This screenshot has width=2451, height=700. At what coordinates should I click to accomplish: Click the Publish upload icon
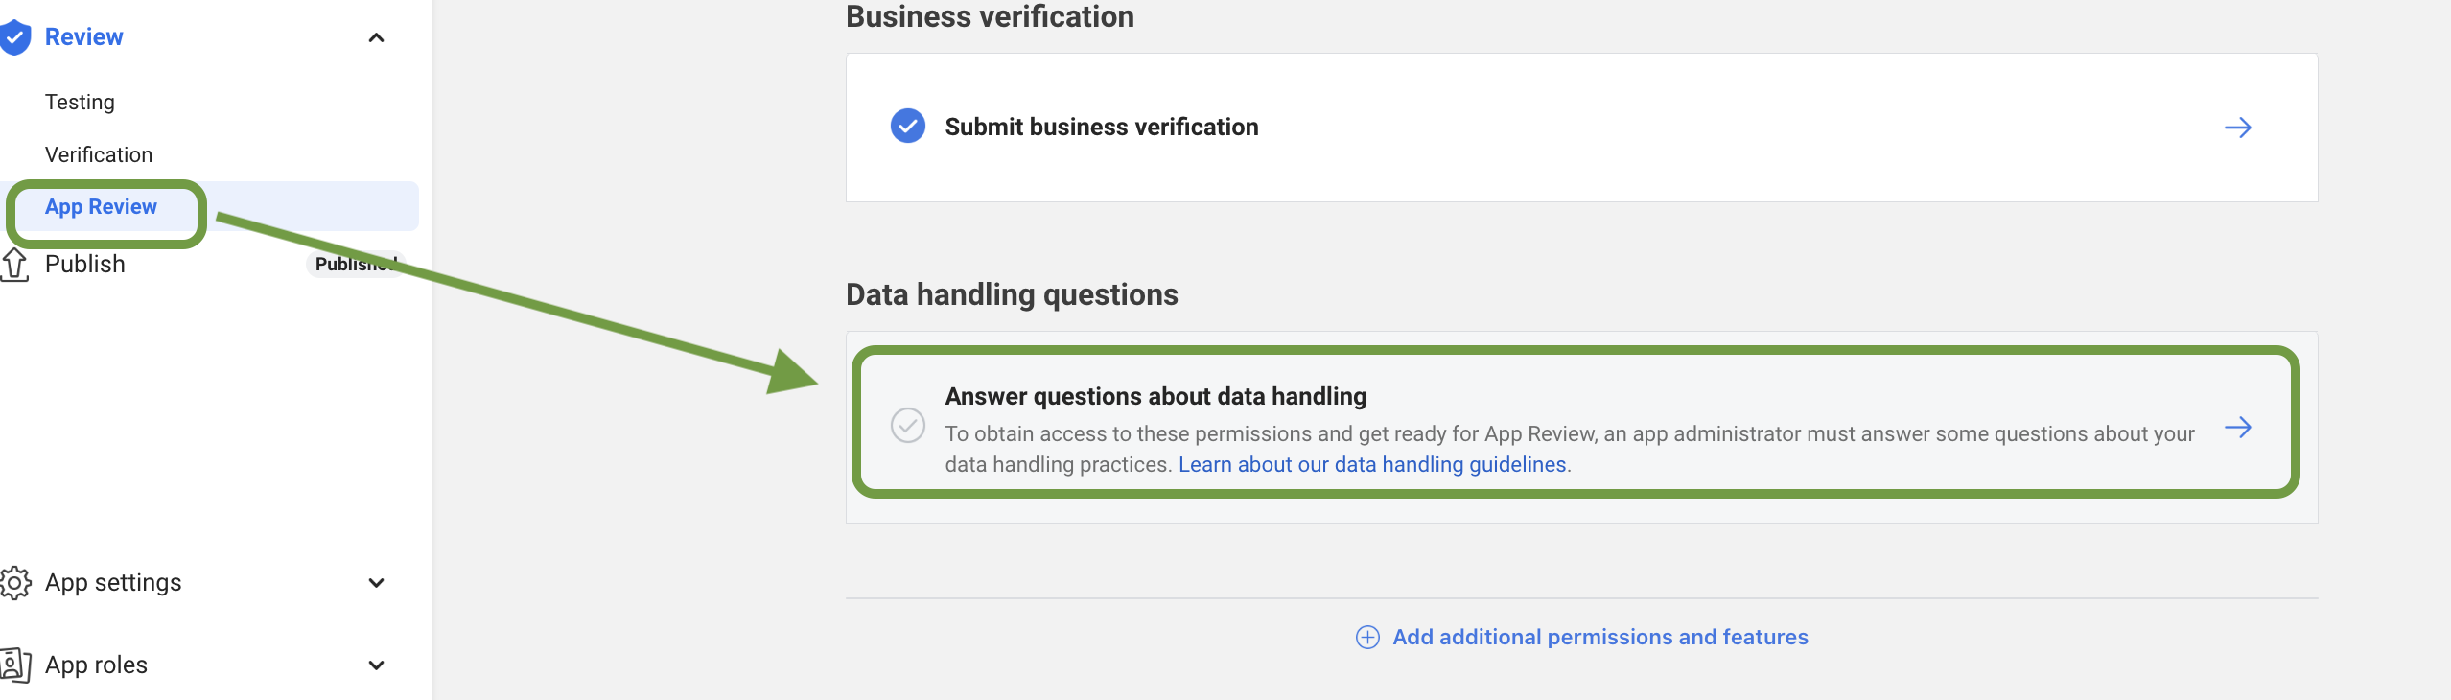click(x=14, y=265)
